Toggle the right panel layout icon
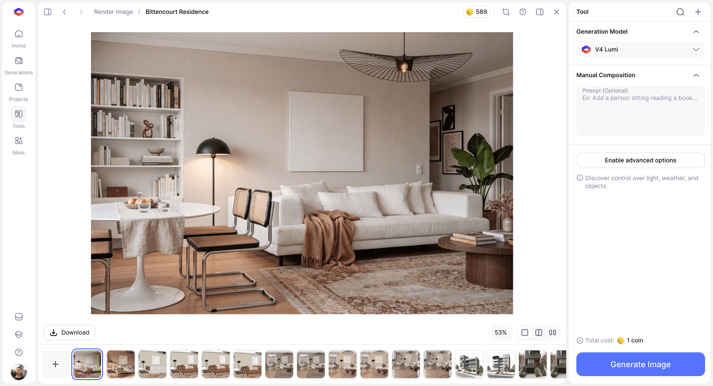 click(x=540, y=12)
